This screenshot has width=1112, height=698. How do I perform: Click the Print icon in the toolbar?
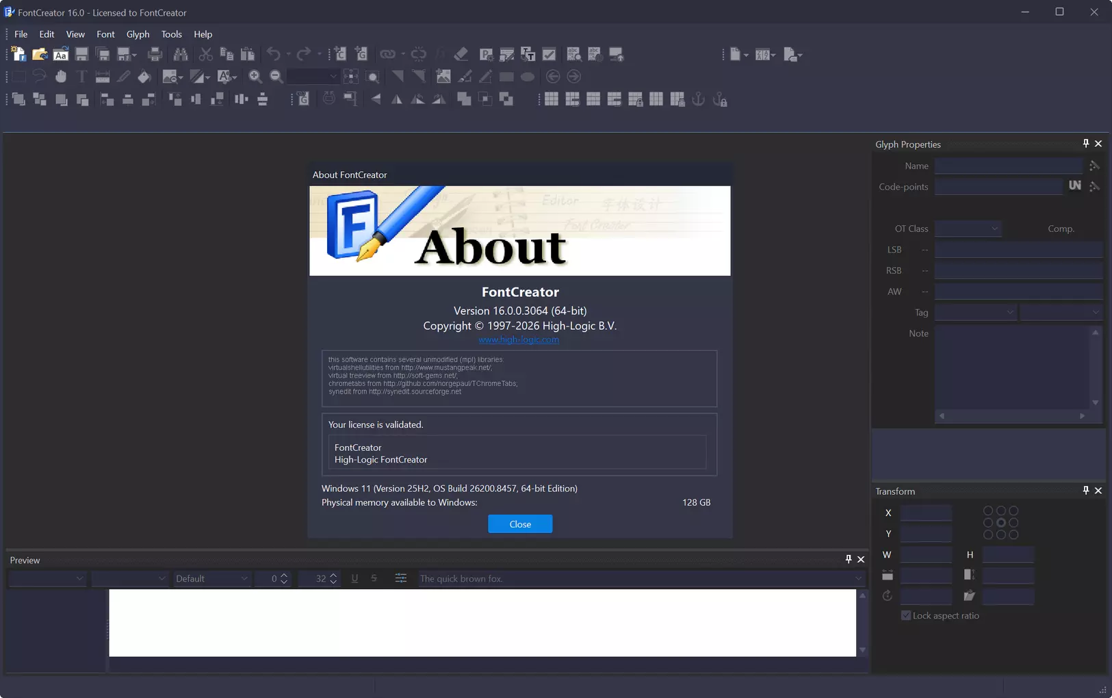[x=155, y=55]
